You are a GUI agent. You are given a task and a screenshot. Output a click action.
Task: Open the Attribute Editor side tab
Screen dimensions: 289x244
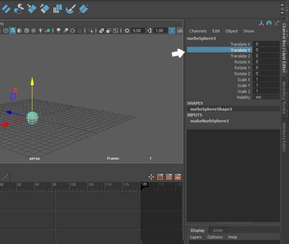tap(284, 138)
